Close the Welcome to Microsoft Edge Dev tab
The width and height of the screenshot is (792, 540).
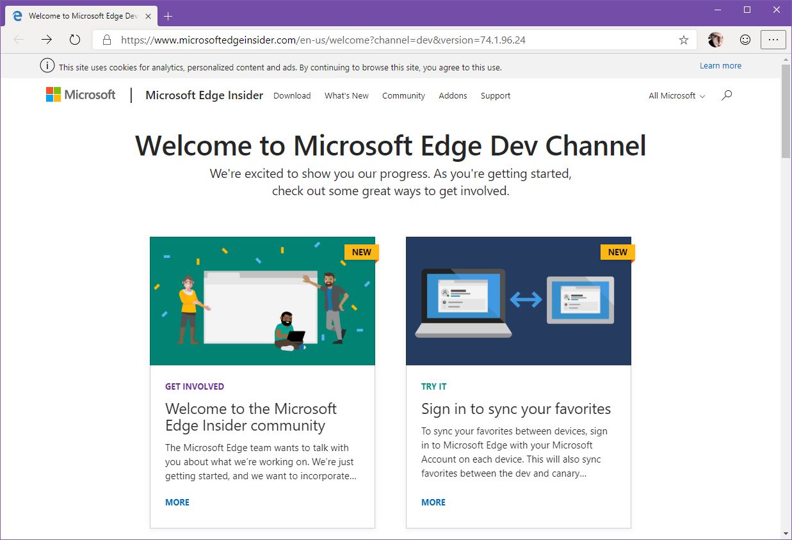click(x=147, y=16)
